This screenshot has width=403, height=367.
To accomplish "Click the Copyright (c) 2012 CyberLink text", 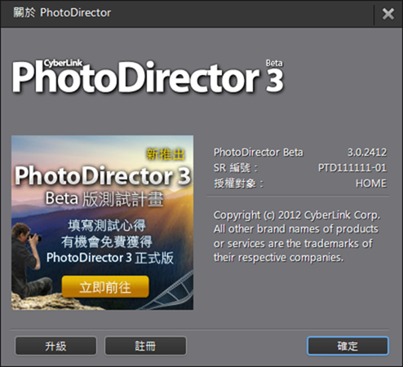I will coord(297,215).
